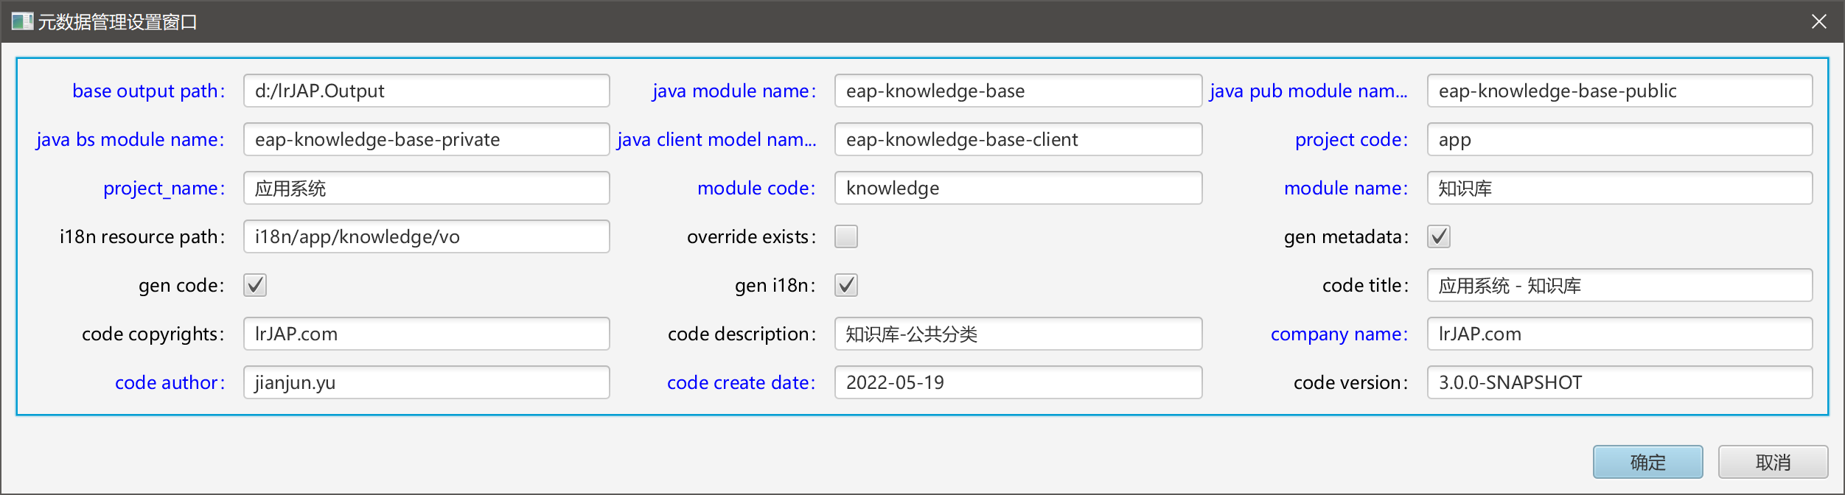Click the window title 元数据管理设置窗口

(118, 22)
